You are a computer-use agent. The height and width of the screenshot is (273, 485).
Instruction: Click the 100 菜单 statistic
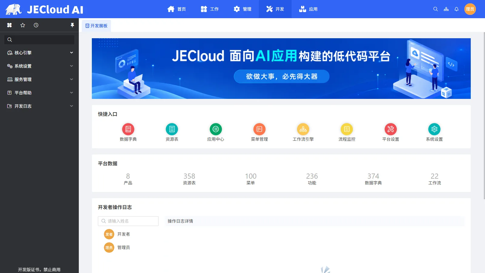coord(251,179)
